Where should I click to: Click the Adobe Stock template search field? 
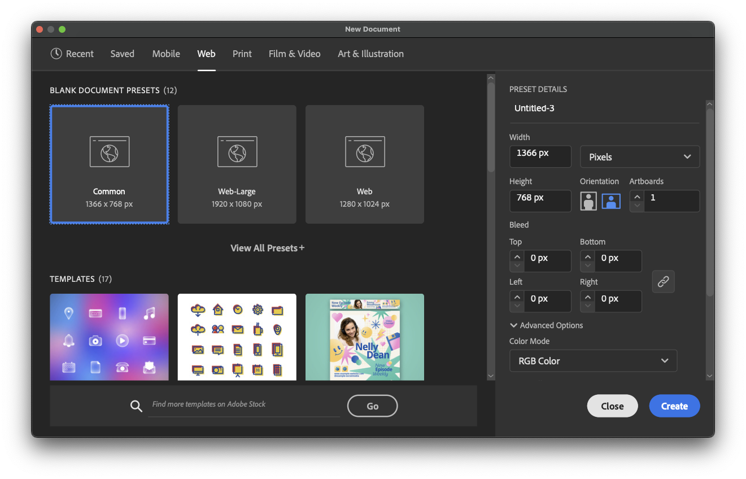pyautogui.click(x=244, y=405)
